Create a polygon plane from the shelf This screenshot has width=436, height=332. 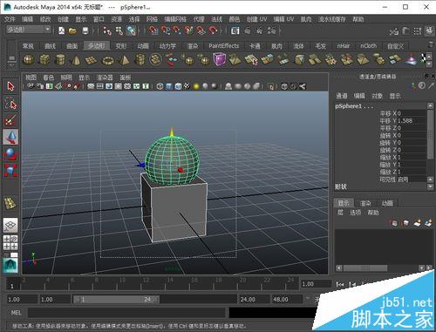pos(92,60)
